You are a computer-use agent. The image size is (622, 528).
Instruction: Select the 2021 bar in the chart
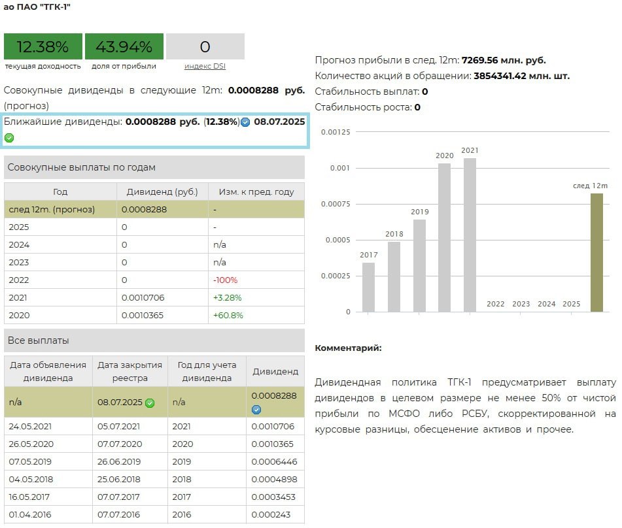[470, 235]
